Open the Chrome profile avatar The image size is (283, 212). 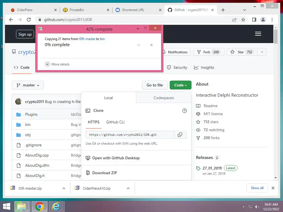pyautogui.click(x=263, y=20)
